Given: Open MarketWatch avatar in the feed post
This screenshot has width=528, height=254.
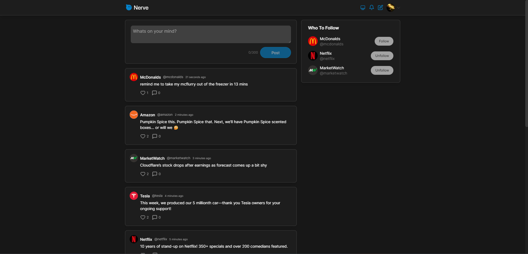Looking at the screenshot, I should coord(134,158).
